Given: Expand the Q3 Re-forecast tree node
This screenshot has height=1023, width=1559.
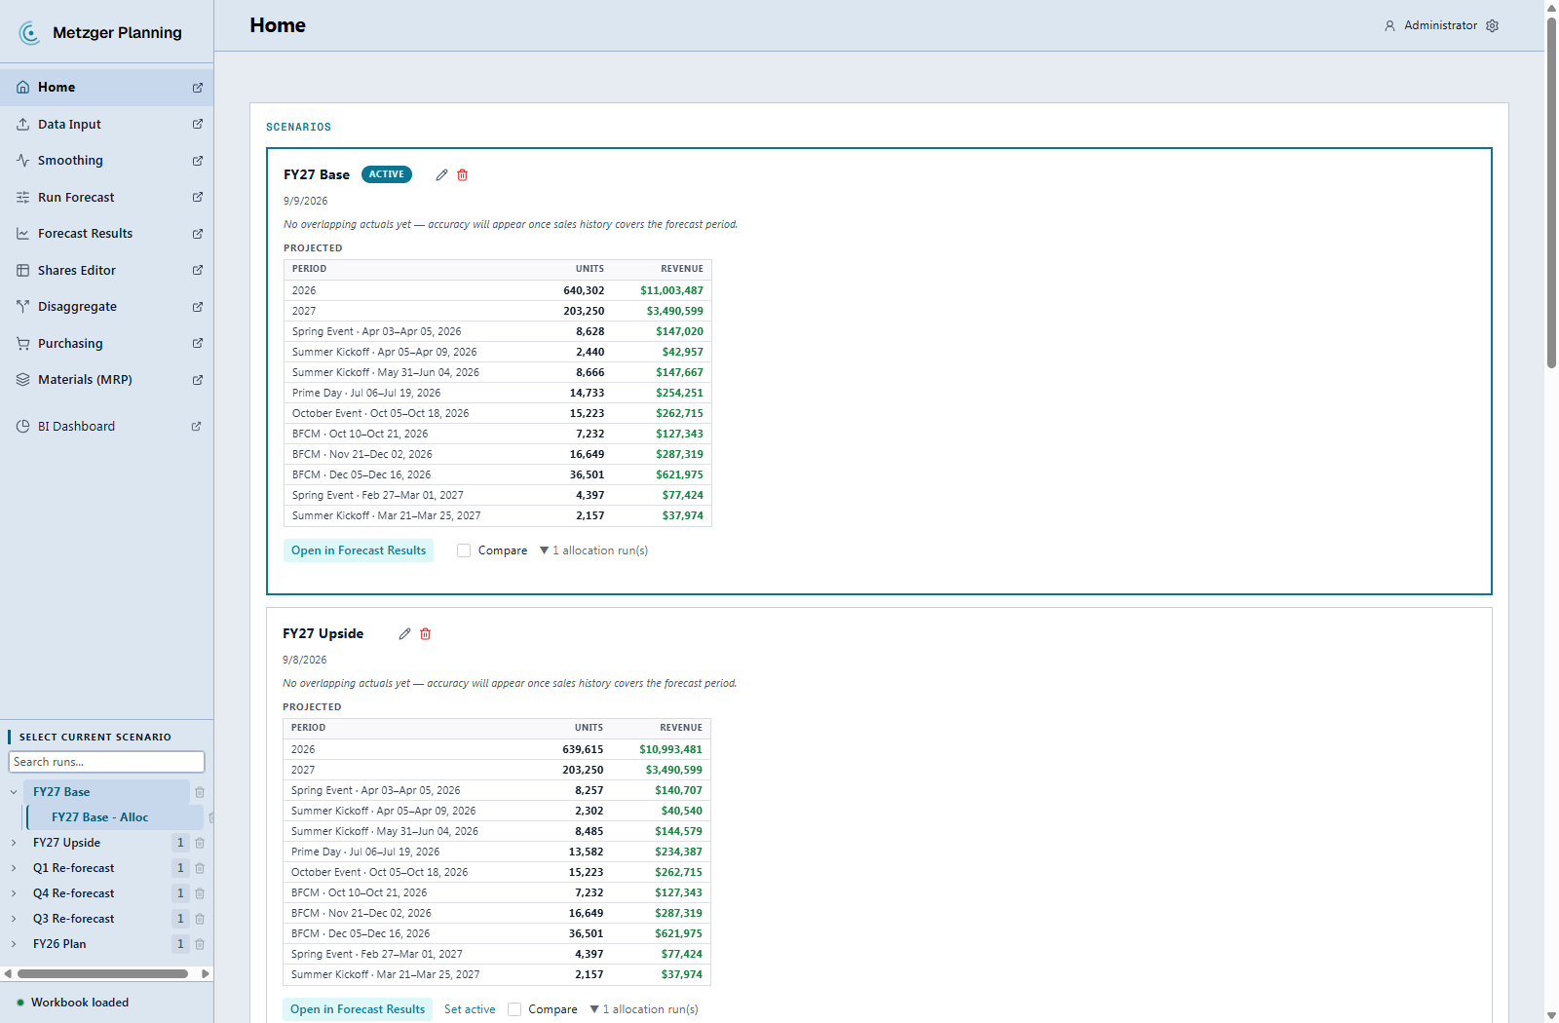Looking at the screenshot, I should [14, 919].
